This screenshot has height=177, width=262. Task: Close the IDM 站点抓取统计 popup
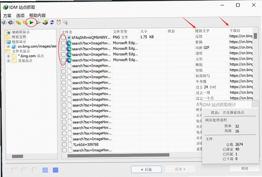(255, 104)
